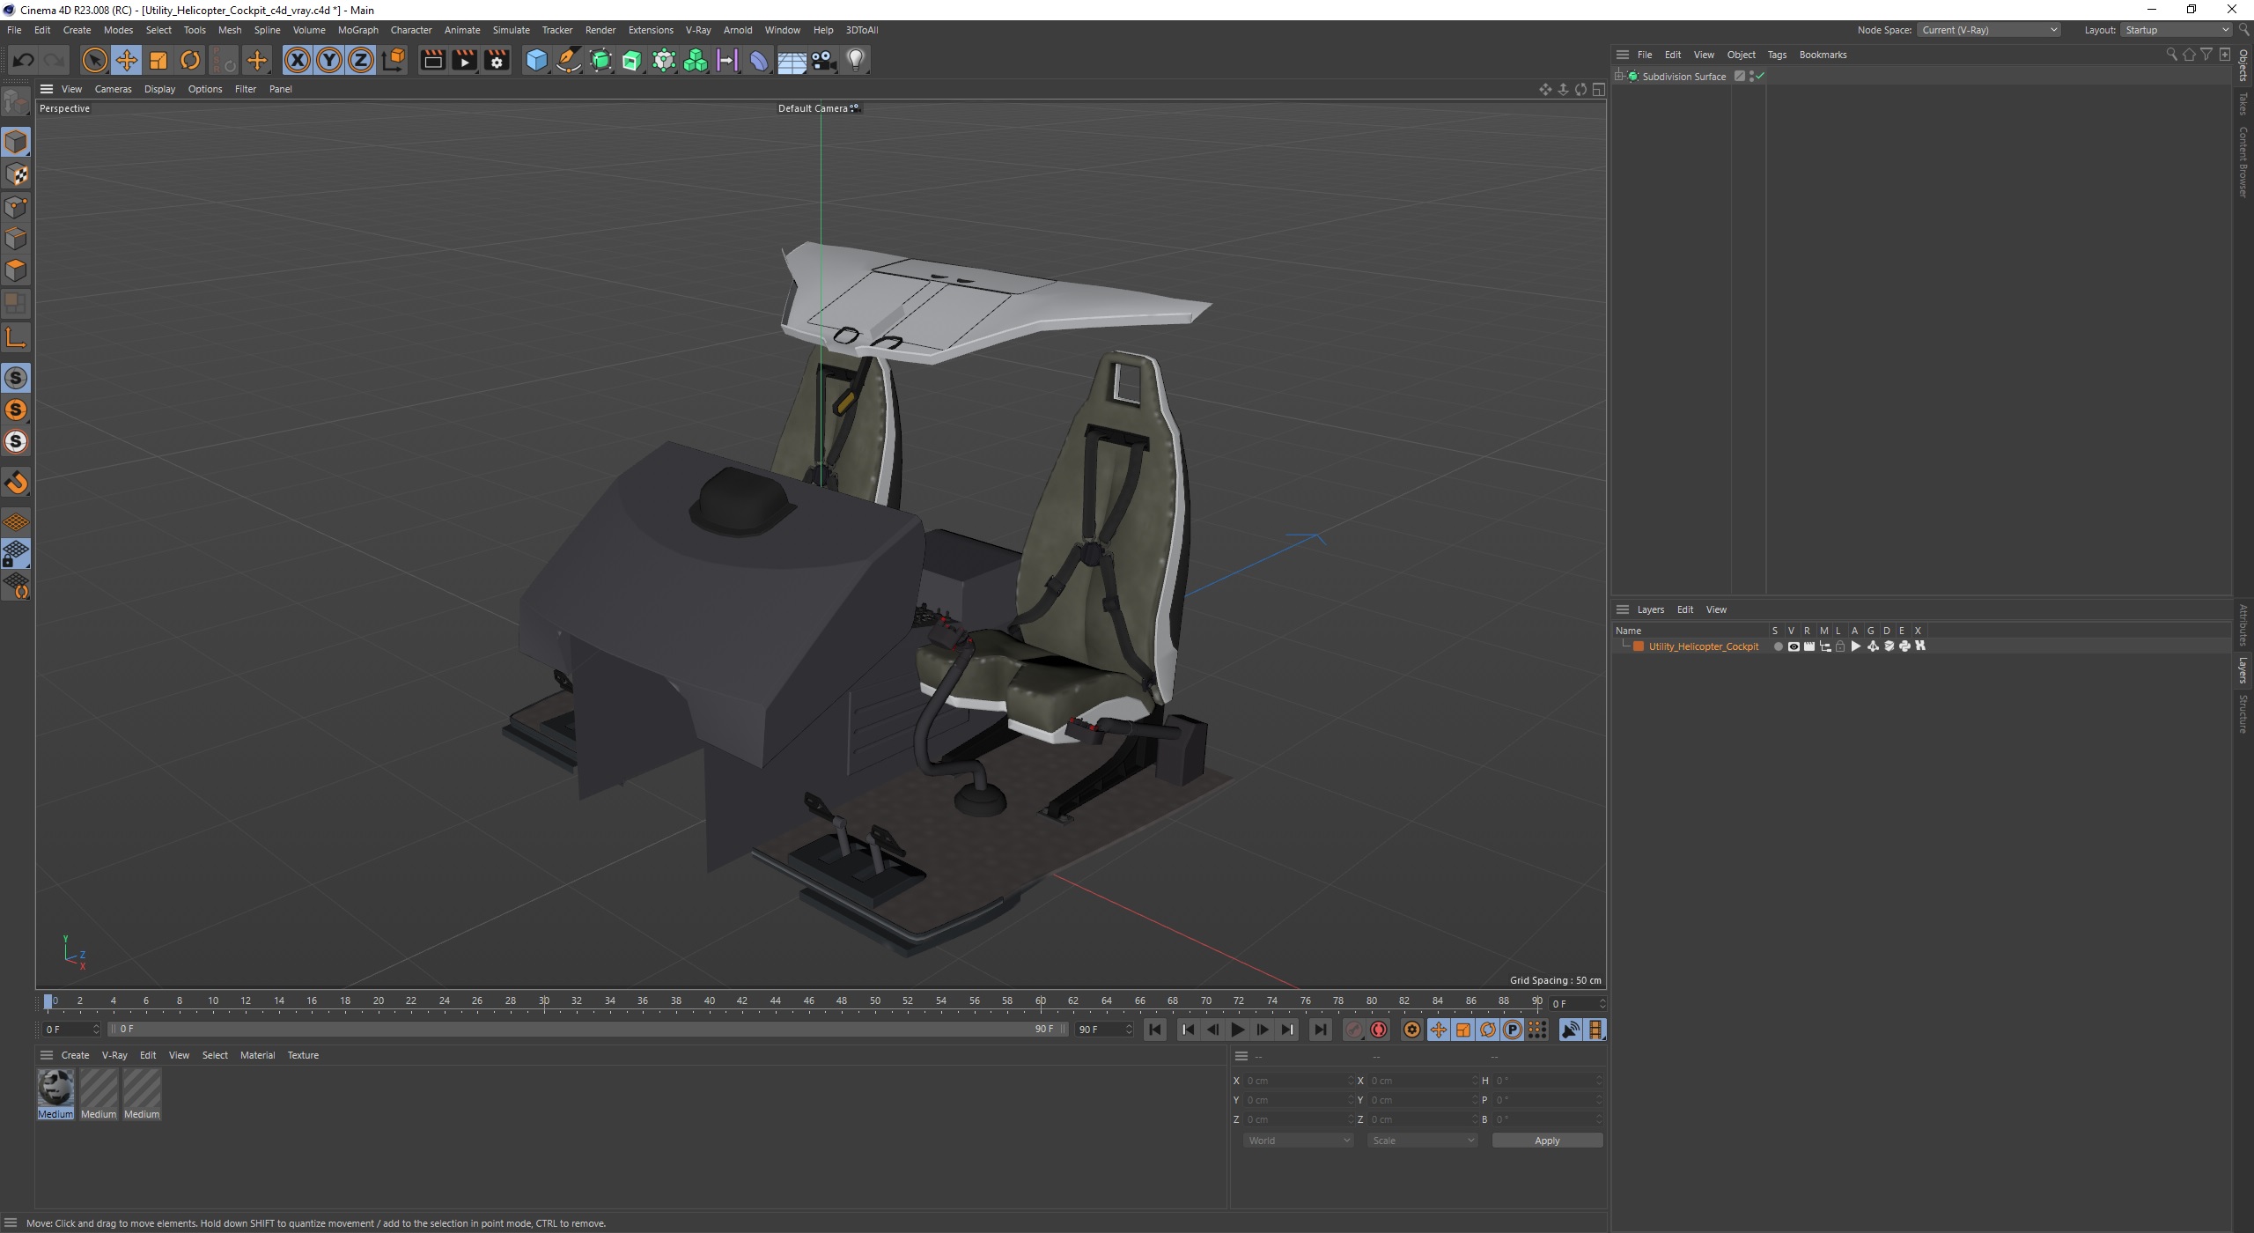Image resolution: width=2254 pixels, height=1233 pixels.
Task: Click the Scale tool icon
Action: [x=158, y=60]
